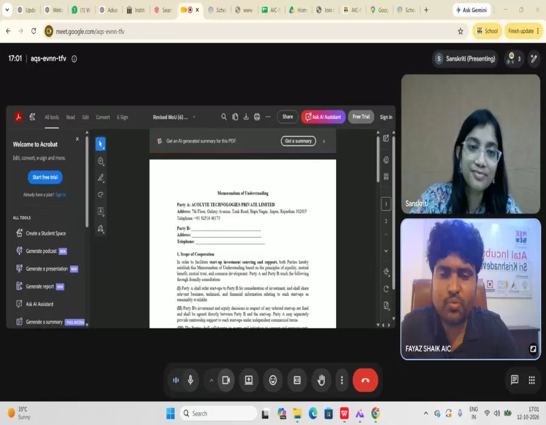Mute the microphone

pos(190,380)
